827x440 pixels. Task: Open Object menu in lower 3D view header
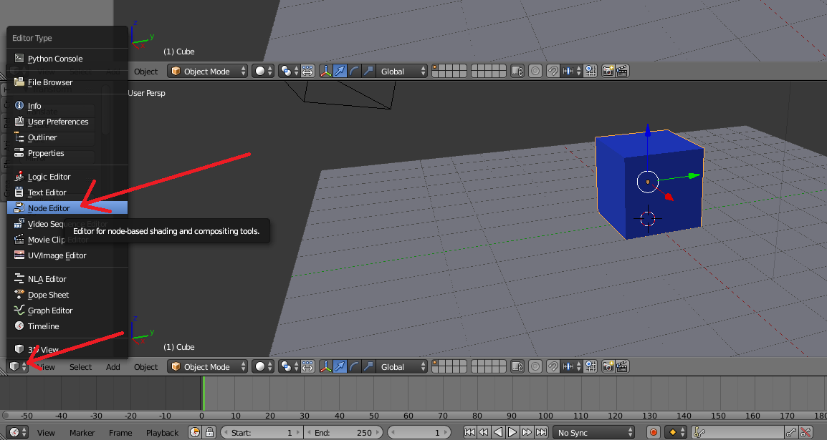pos(145,367)
